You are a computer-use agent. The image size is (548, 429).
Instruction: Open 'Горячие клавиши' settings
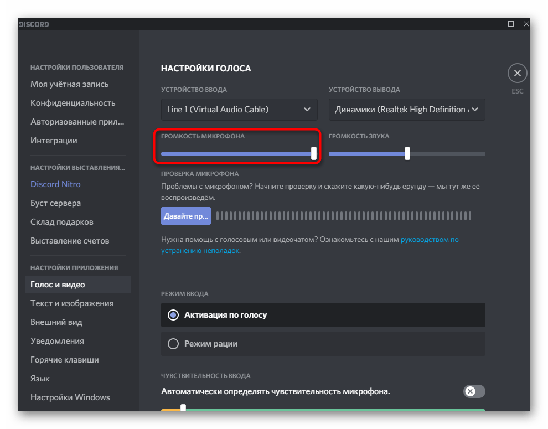click(x=65, y=360)
